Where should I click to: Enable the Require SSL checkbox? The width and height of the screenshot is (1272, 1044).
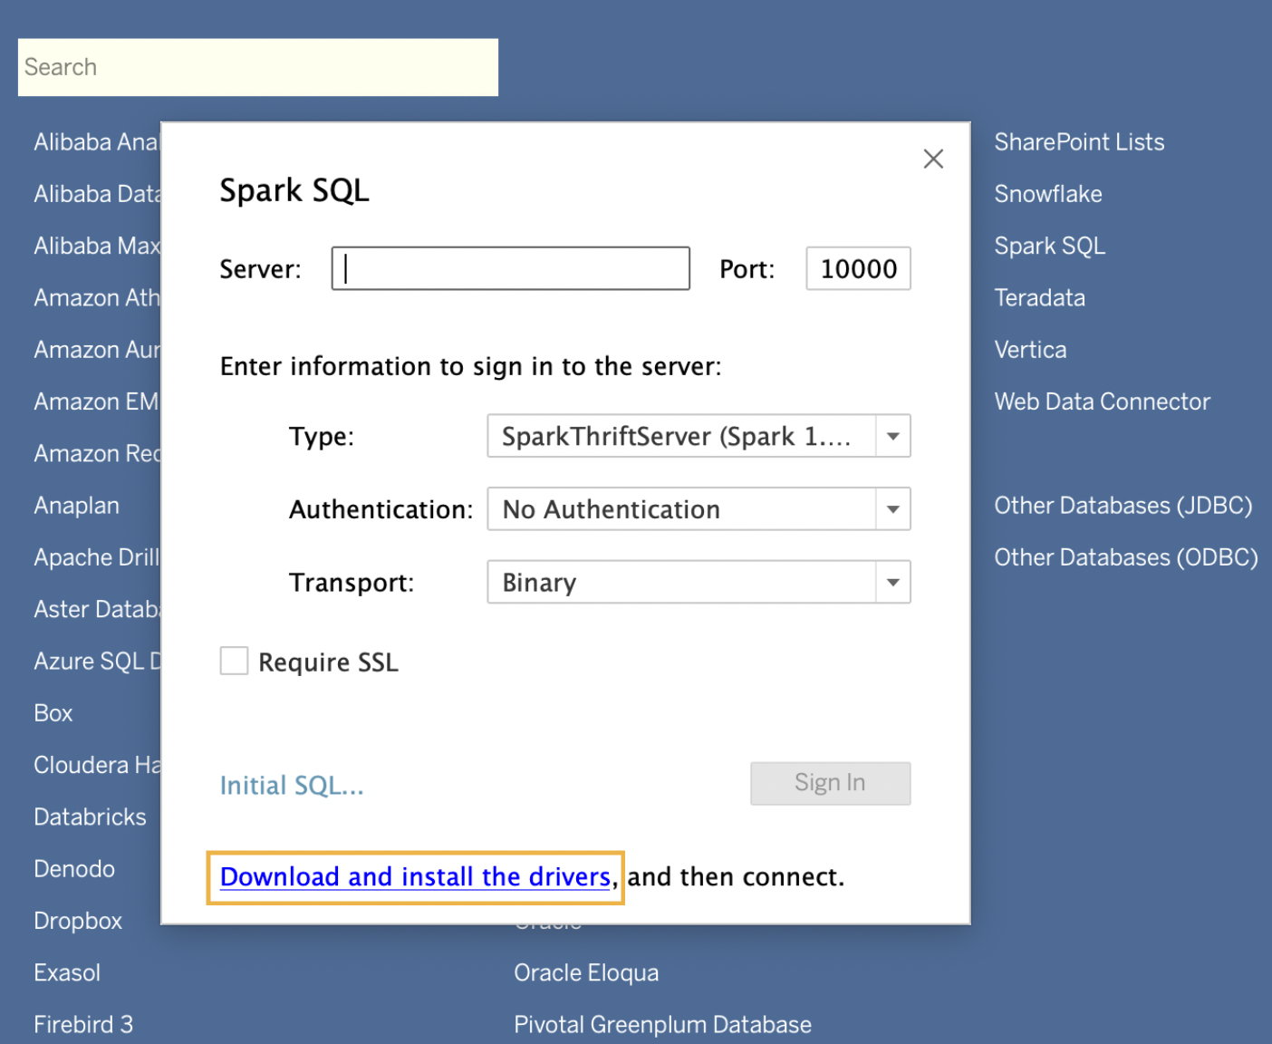coord(234,661)
